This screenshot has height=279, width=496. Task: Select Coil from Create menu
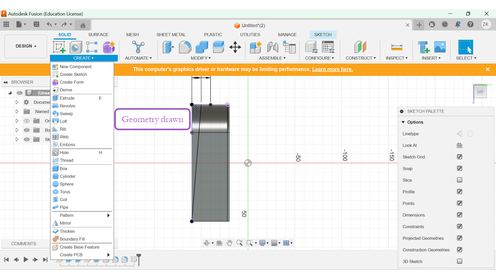click(x=82, y=200)
